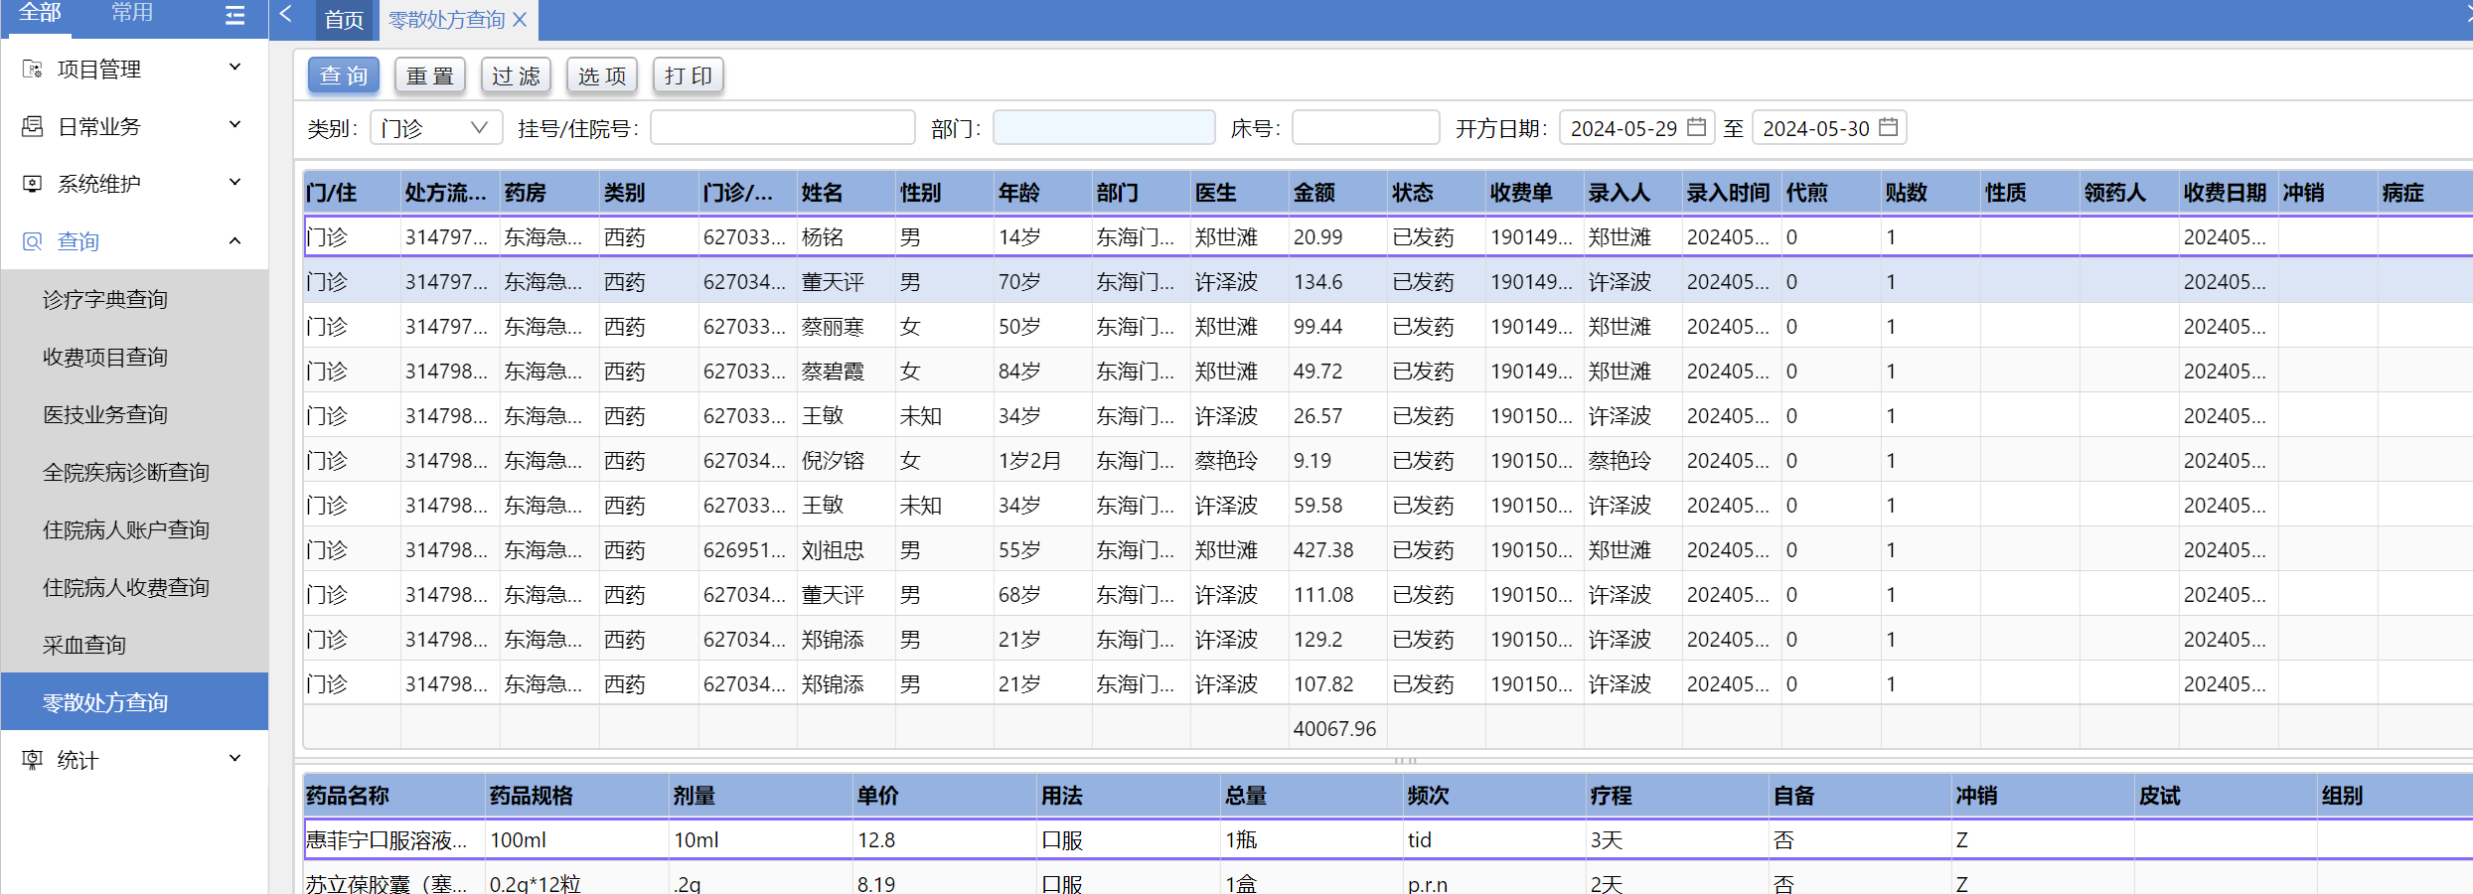Click the sidebar collapse menu icon
This screenshot has height=894, width=2473.
(x=234, y=15)
